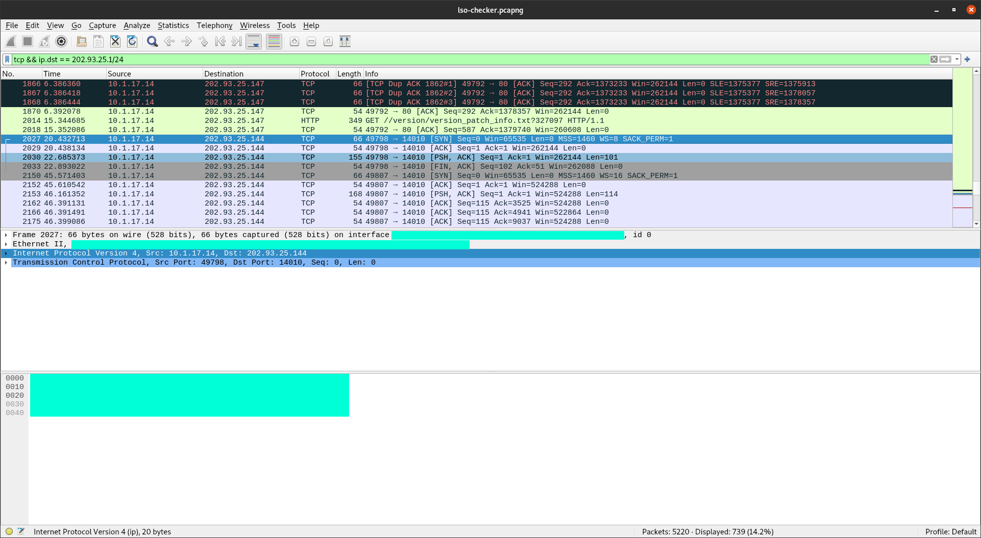981x538 pixels.
Task: Restart the current capture
Action: (44, 42)
